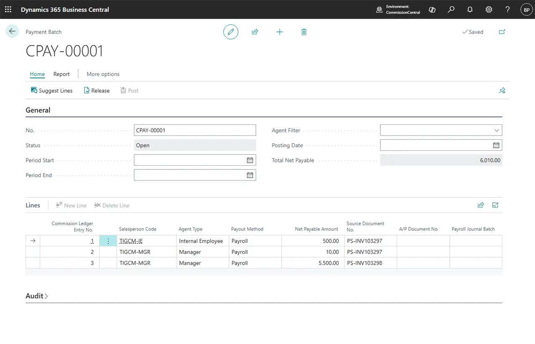This screenshot has width=535, height=344.
Task: Open Posting Date calendar picker
Action: click(496, 145)
